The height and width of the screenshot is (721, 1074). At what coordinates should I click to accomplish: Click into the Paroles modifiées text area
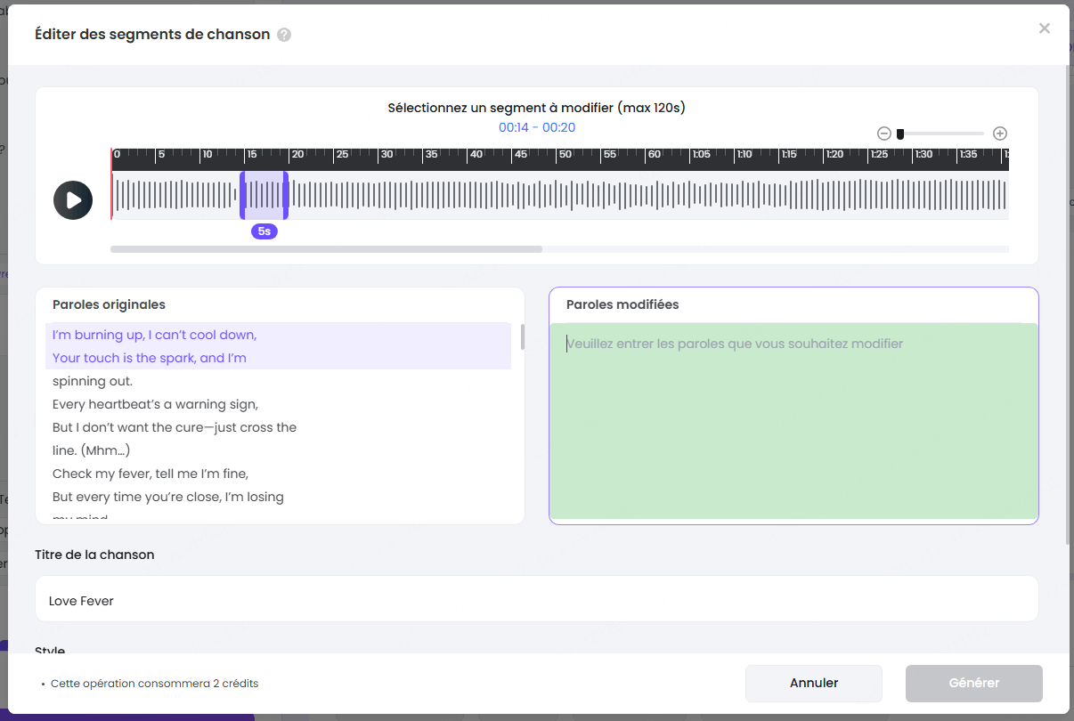(x=793, y=420)
